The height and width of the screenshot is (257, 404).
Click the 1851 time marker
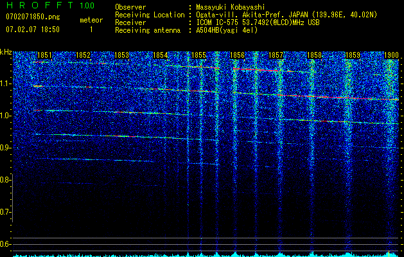click(44, 55)
